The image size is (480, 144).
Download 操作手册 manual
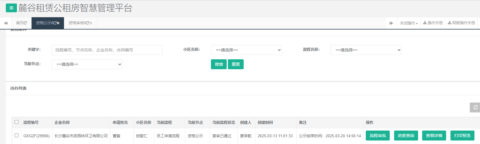[433, 23]
